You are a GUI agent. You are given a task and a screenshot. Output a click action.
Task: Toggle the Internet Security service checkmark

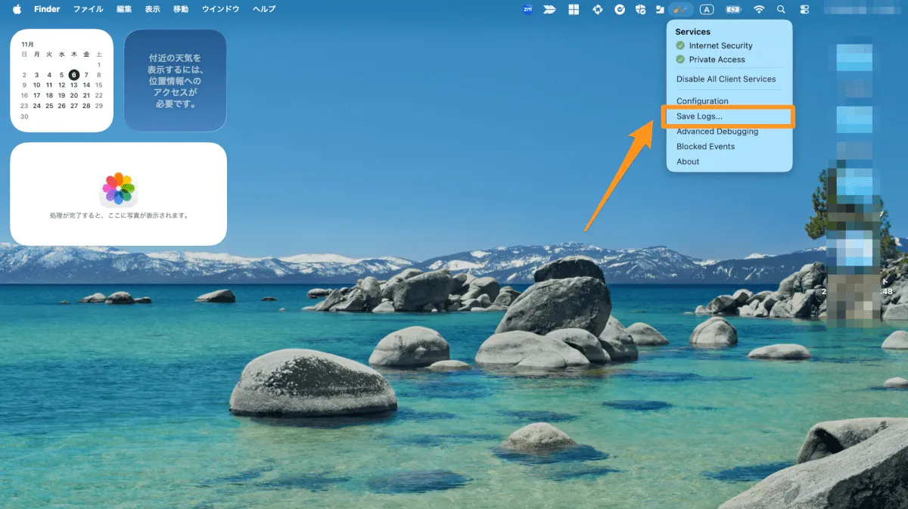pyautogui.click(x=680, y=45)
